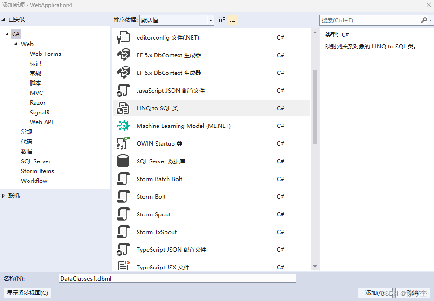Click the SQL Server 数据库 template icon
The height and width of the screenshot is (301, 434).
tap(124, 161)
